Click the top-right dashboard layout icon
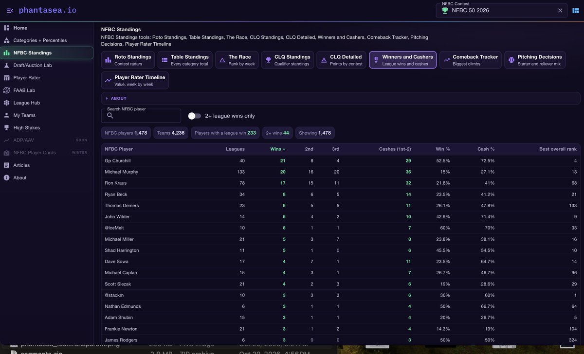Image resolution: width=584 pixels, height=354 pixels. click(576, 10)
